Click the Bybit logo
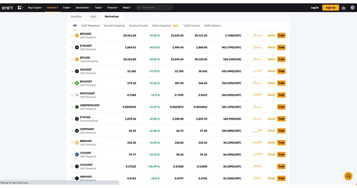The height and width of the screenshot is (188, 357). (x=7, y=7)
